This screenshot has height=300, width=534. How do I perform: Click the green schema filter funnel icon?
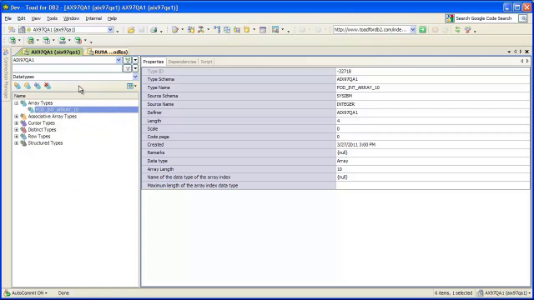click(x=128, y=60)
